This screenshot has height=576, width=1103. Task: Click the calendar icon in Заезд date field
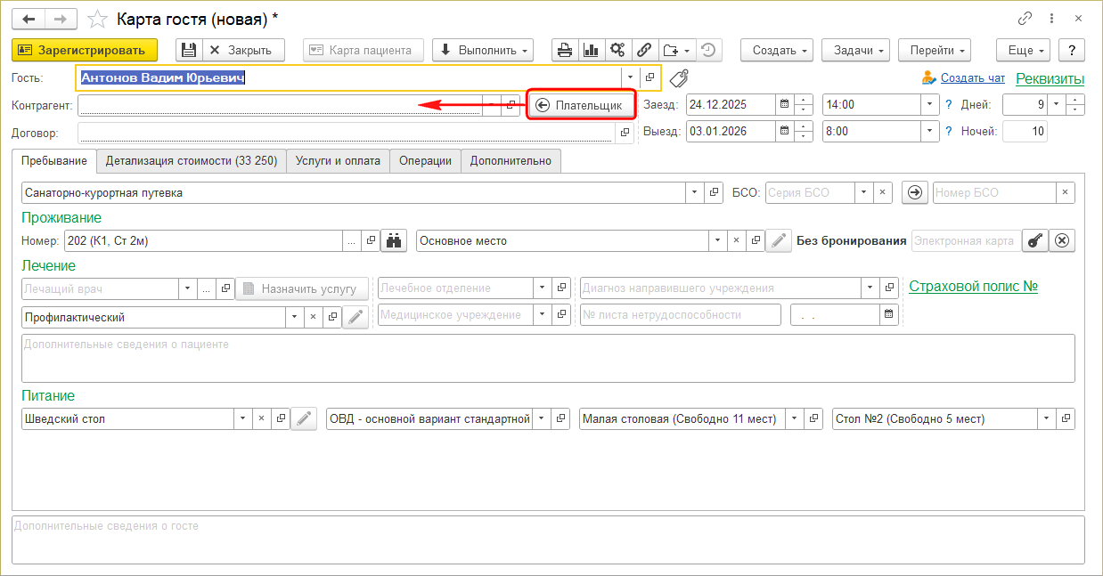tap(784, 104)
